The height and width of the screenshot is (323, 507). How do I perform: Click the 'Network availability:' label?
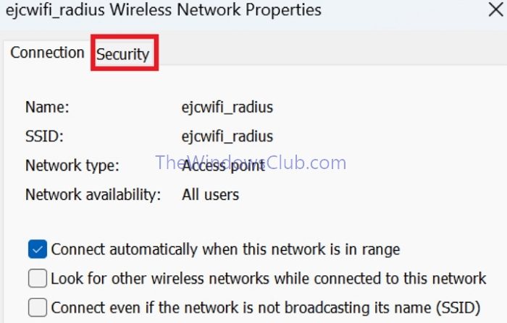pyautogui.click(x=93, y=194)
